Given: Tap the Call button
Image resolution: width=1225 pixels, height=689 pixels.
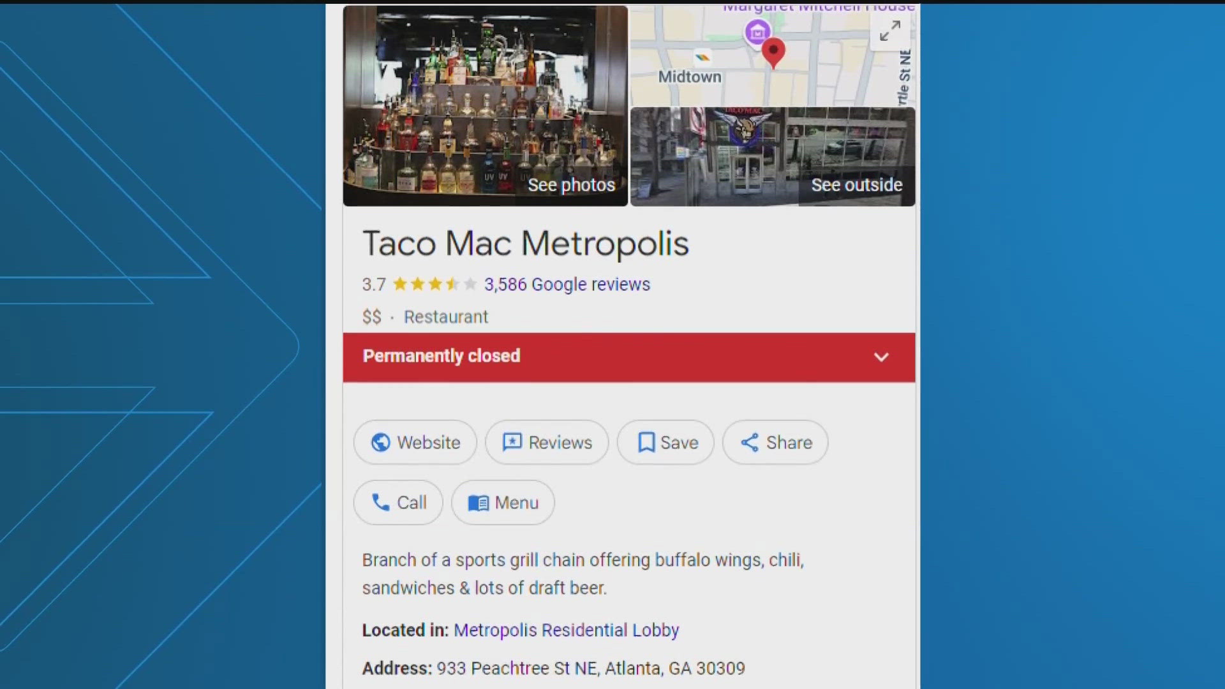Looking at the screenshot, I should pyautogui.click(x=398, y=503).
